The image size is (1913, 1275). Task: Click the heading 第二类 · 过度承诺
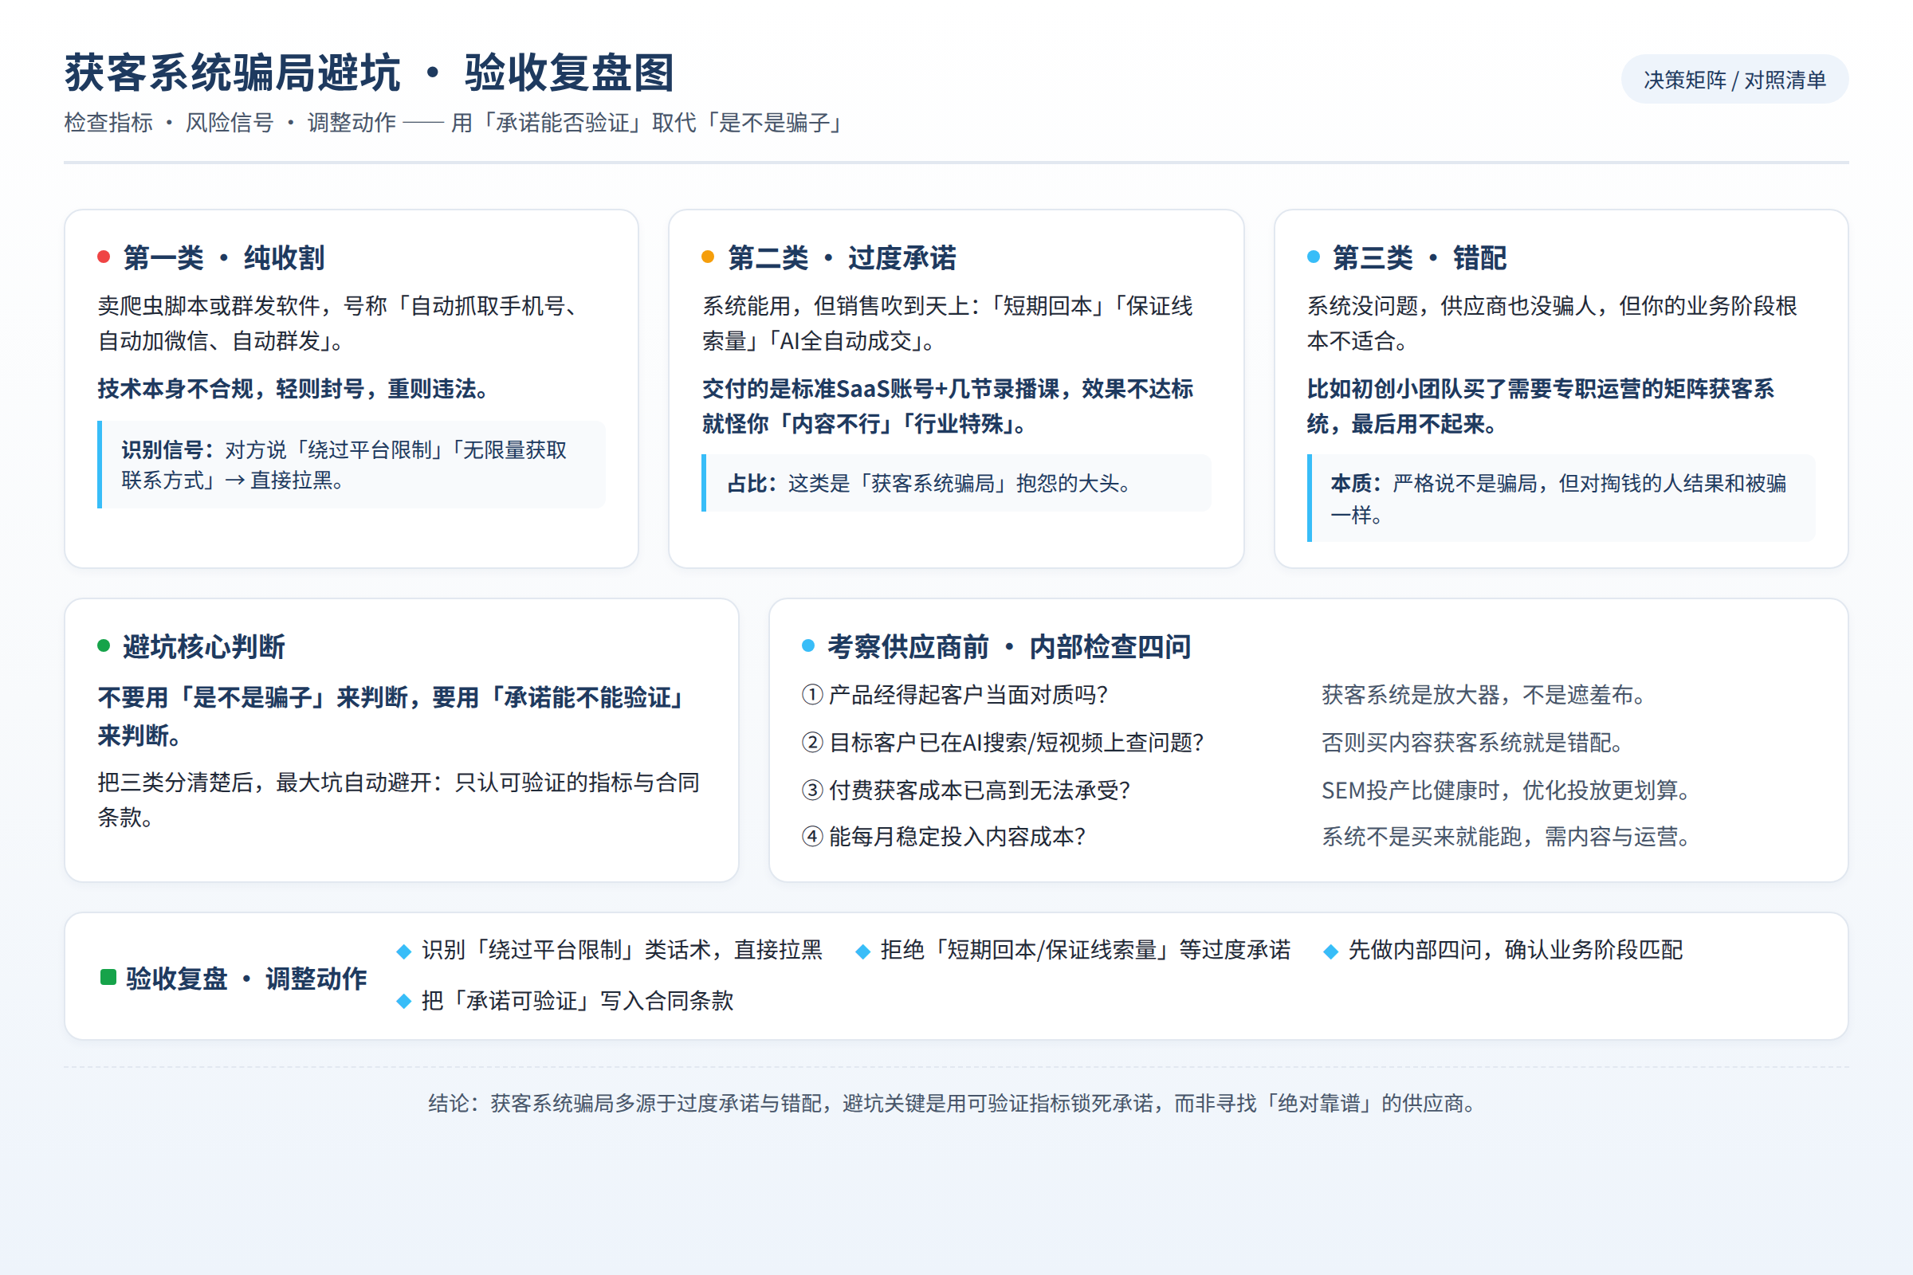click(842, 257)
